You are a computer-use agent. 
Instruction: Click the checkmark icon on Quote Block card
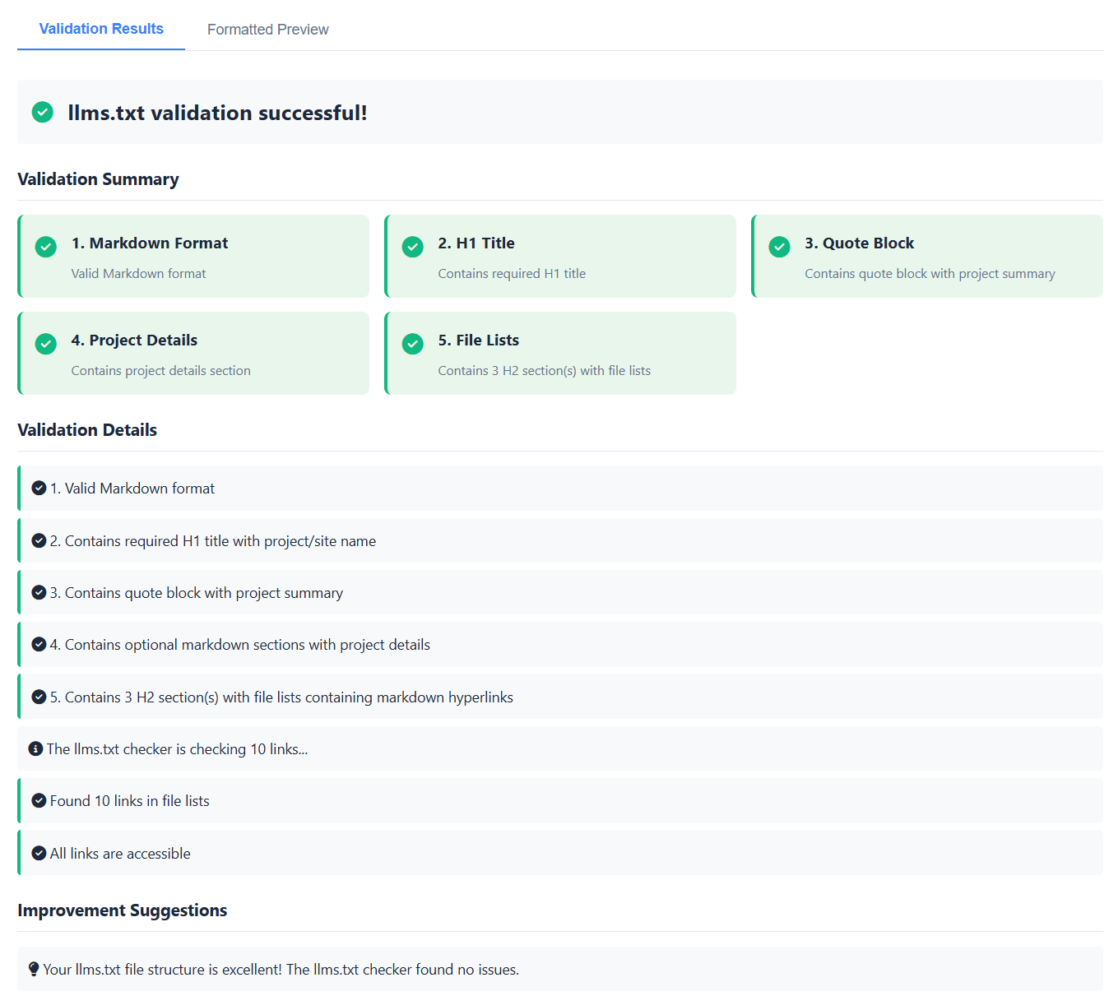click(780, 246)
